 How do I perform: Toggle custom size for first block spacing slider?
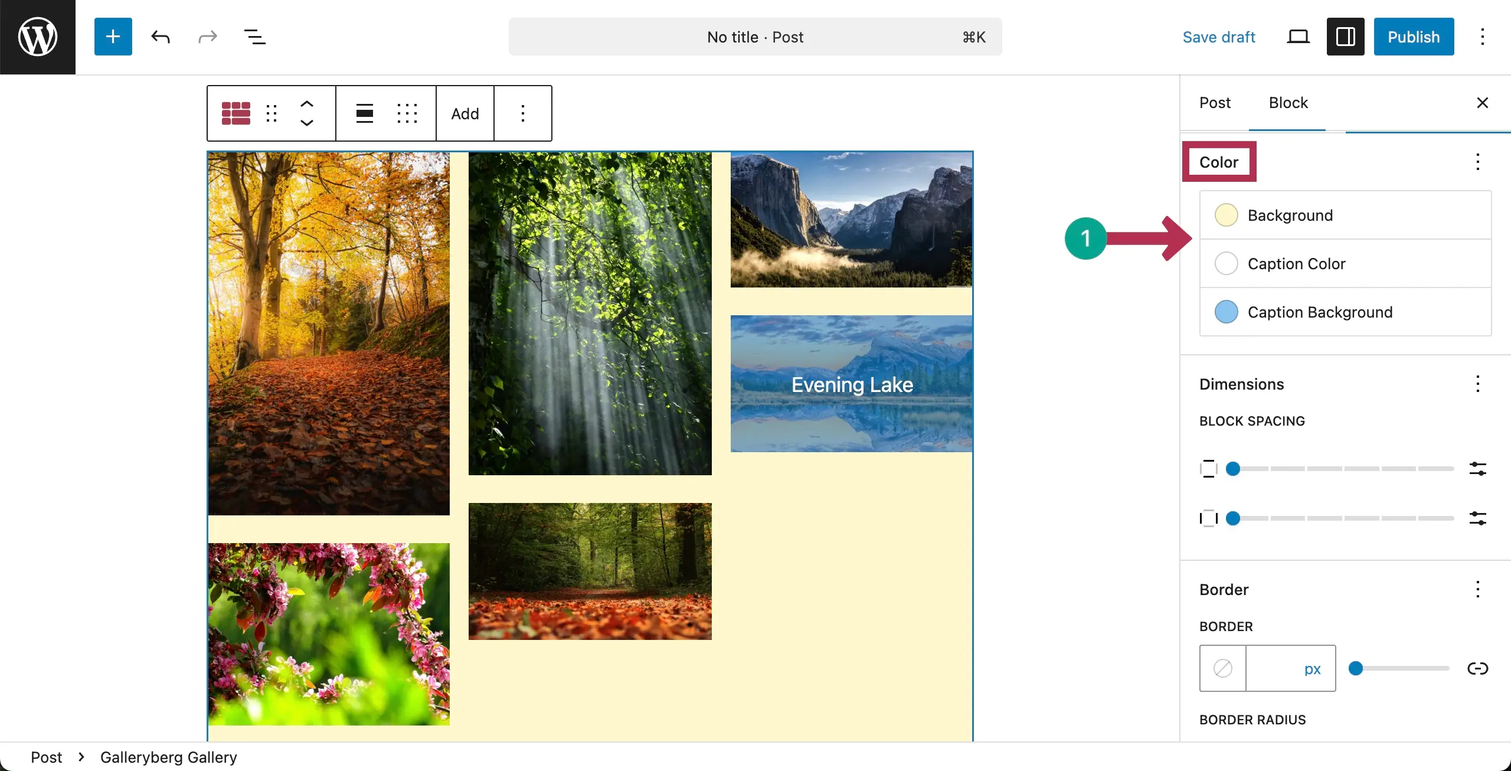pyautogui.click(x=1477, y=469)
